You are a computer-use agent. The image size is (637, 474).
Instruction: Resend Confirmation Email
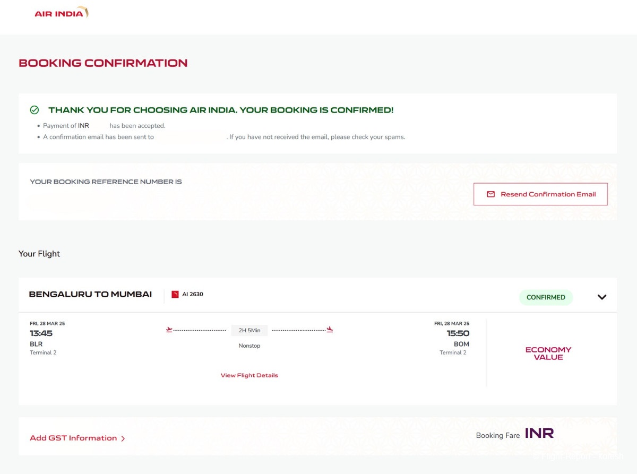pyautogui.click(x=540, y=194)
